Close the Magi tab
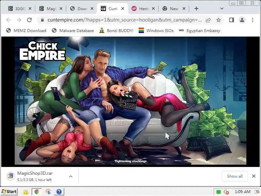The image size is (261, 196). (61, 8)
